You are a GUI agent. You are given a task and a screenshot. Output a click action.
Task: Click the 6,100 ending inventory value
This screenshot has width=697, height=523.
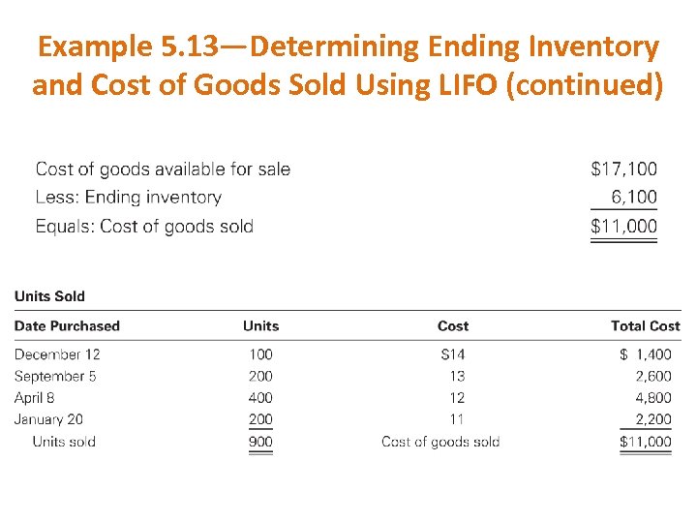(633, 198)
